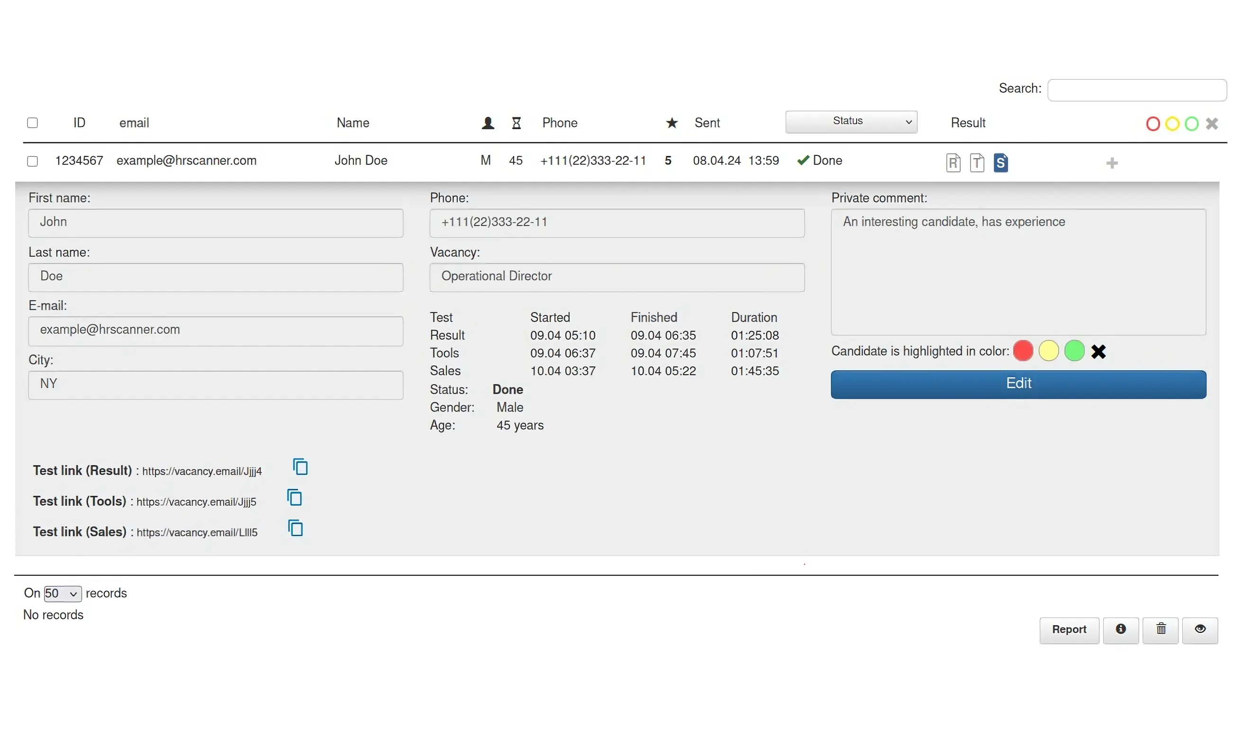Copy the Test link (Tools) URL
This screenshot has width=1251, height=735.
294,497
